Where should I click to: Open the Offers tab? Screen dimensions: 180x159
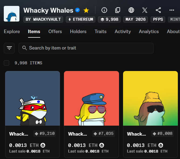point(55,31)
